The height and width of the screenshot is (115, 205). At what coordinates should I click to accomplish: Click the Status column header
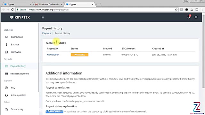coord(74,49)
